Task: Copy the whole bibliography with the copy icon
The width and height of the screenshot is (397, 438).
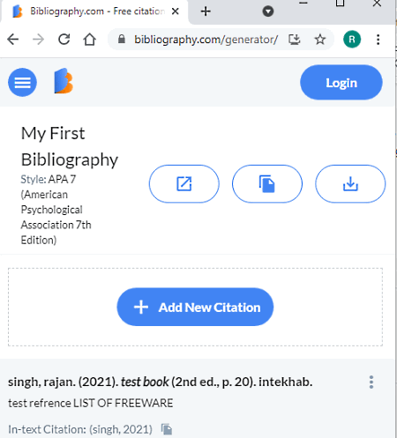Action: pyautogui.click(x=267, y=184)
